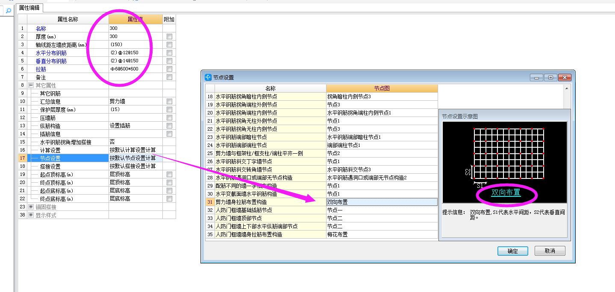Click the 双向布置 cell in row 31
Viewport: 615px width, 292px height.
[382, 202]
